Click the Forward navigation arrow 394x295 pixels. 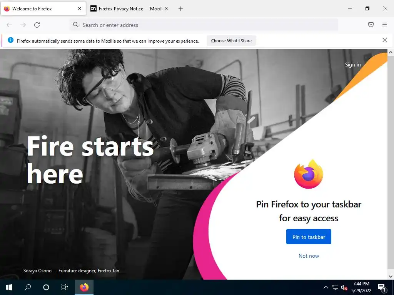(x=23, y=25)
